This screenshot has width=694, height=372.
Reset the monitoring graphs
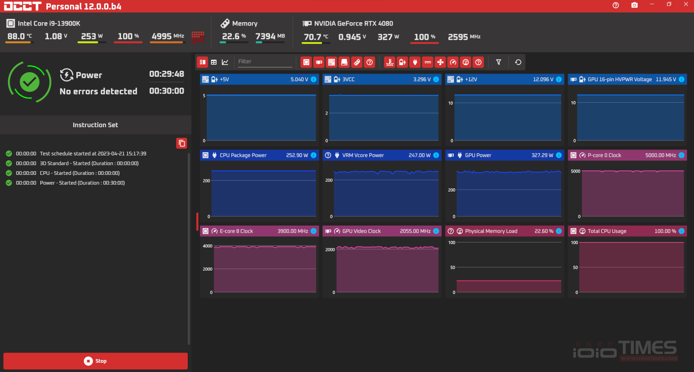tap(518, 62)
